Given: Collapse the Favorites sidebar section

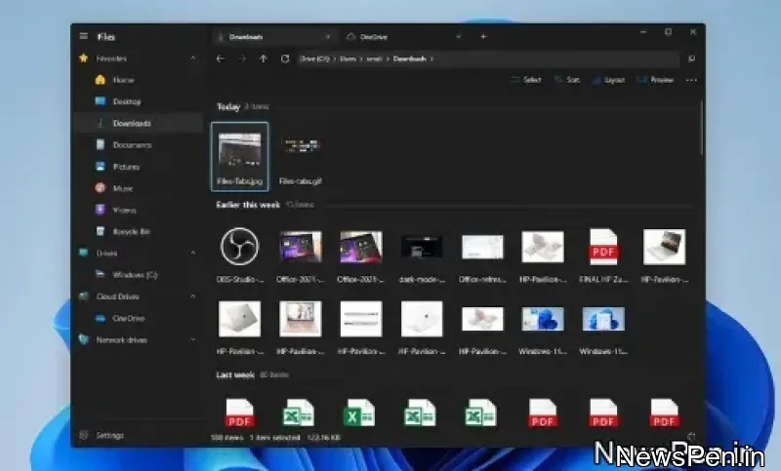Looking at the screenshot, I should tap(192, 59).
